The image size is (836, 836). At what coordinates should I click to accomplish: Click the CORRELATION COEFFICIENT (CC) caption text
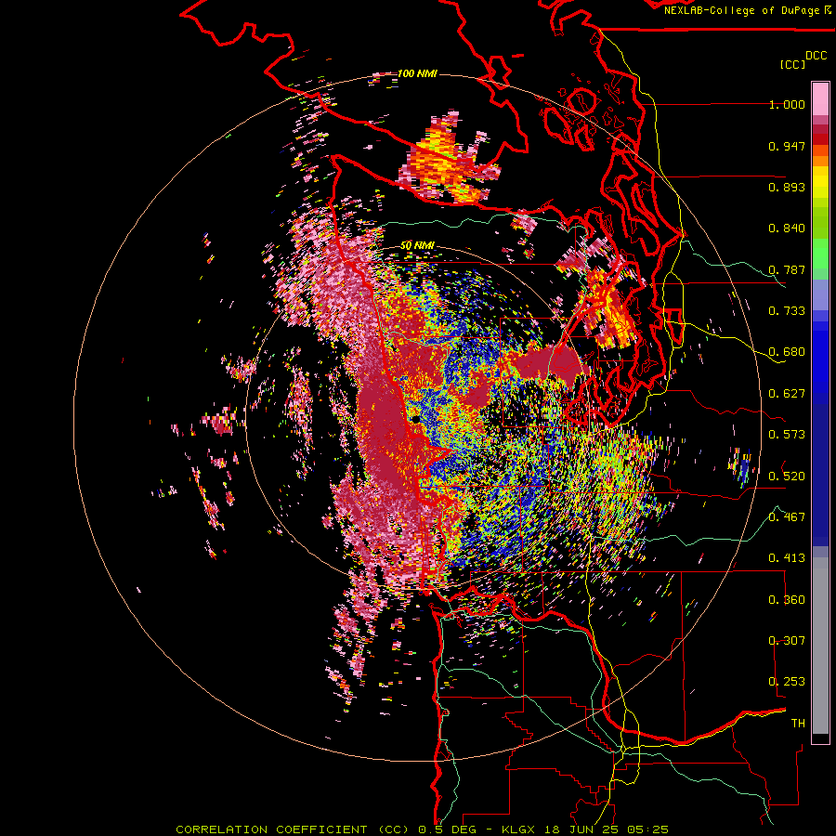(x=293, y=829)
